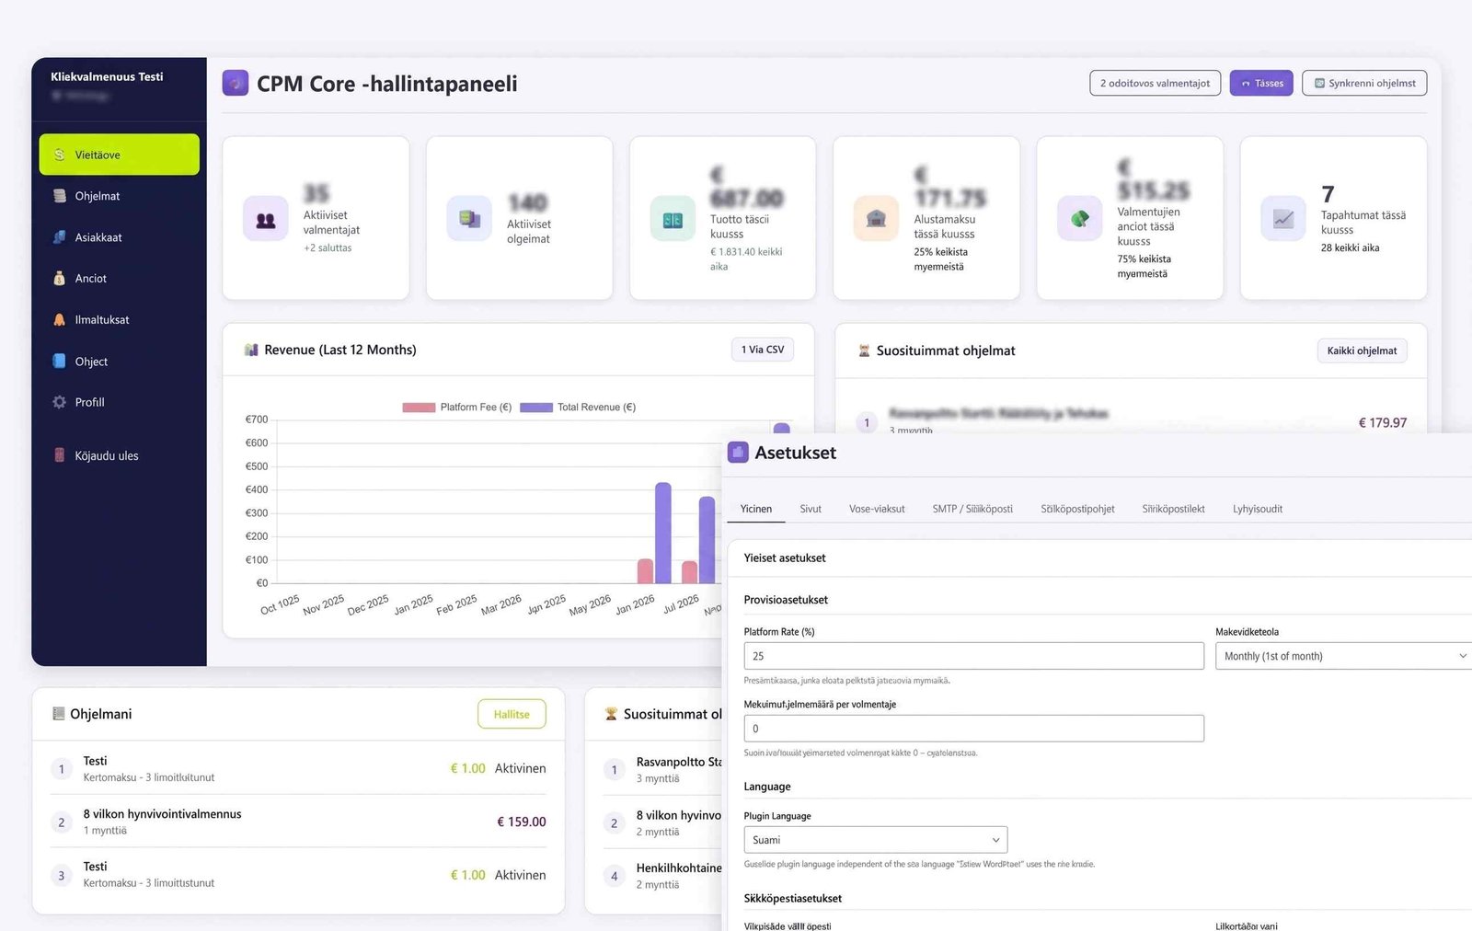The width and height of the screenshot is (1472, 931).
Task: Open Ilmaltuksat bell icon in sidebar
Action: tap(60, 320)
